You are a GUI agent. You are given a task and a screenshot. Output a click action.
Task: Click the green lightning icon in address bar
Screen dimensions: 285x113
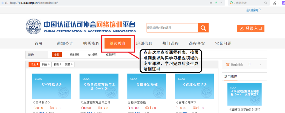[x=216, y=3]
